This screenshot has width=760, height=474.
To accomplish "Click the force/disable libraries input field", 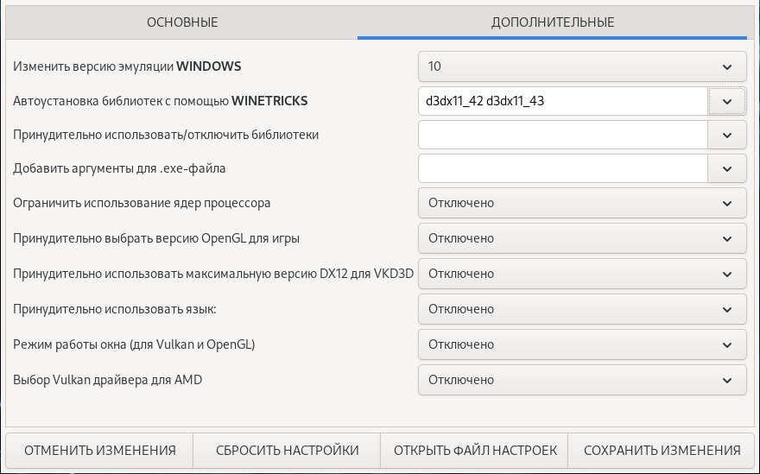I will 562,135.
